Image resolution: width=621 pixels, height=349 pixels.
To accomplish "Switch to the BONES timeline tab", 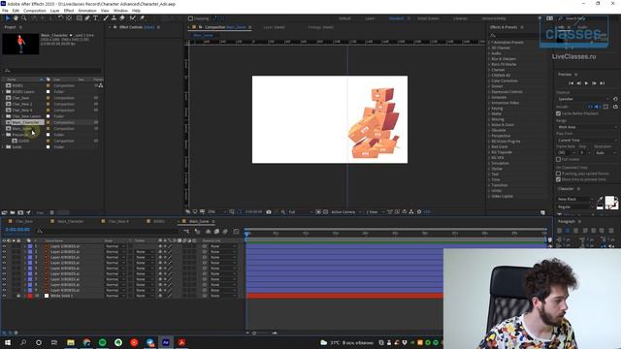I will [159, 222].
